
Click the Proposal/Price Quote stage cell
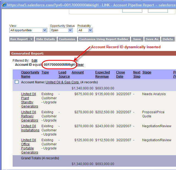(153, 114)
